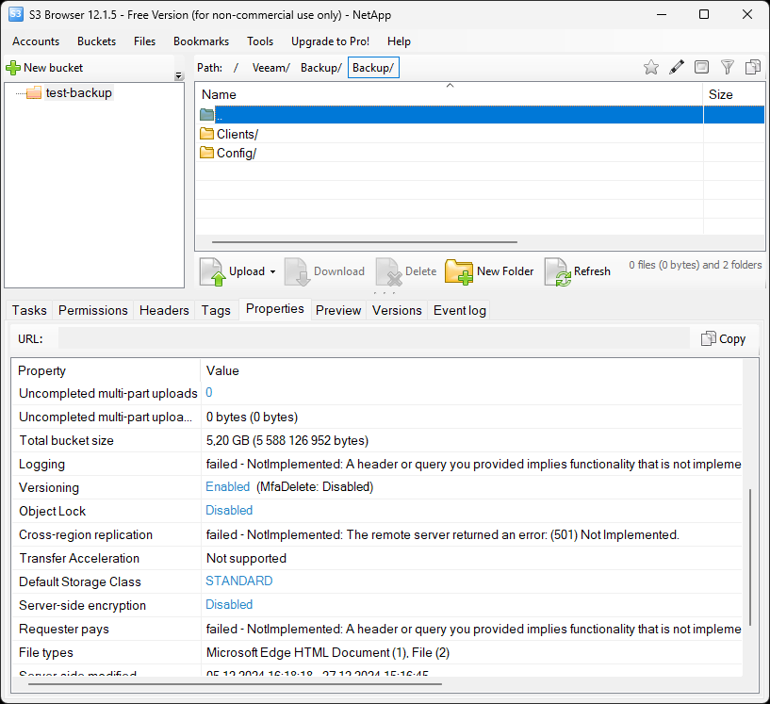The image size is (770, 704).
Task: Select the test-backup bucket in the tree
Action: pos(78,93)
